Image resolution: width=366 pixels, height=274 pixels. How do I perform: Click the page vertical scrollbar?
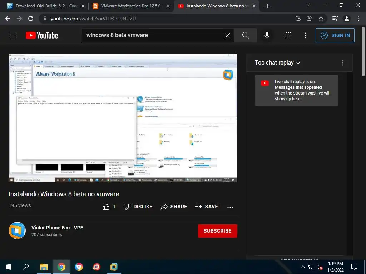[x=363, y=52]
